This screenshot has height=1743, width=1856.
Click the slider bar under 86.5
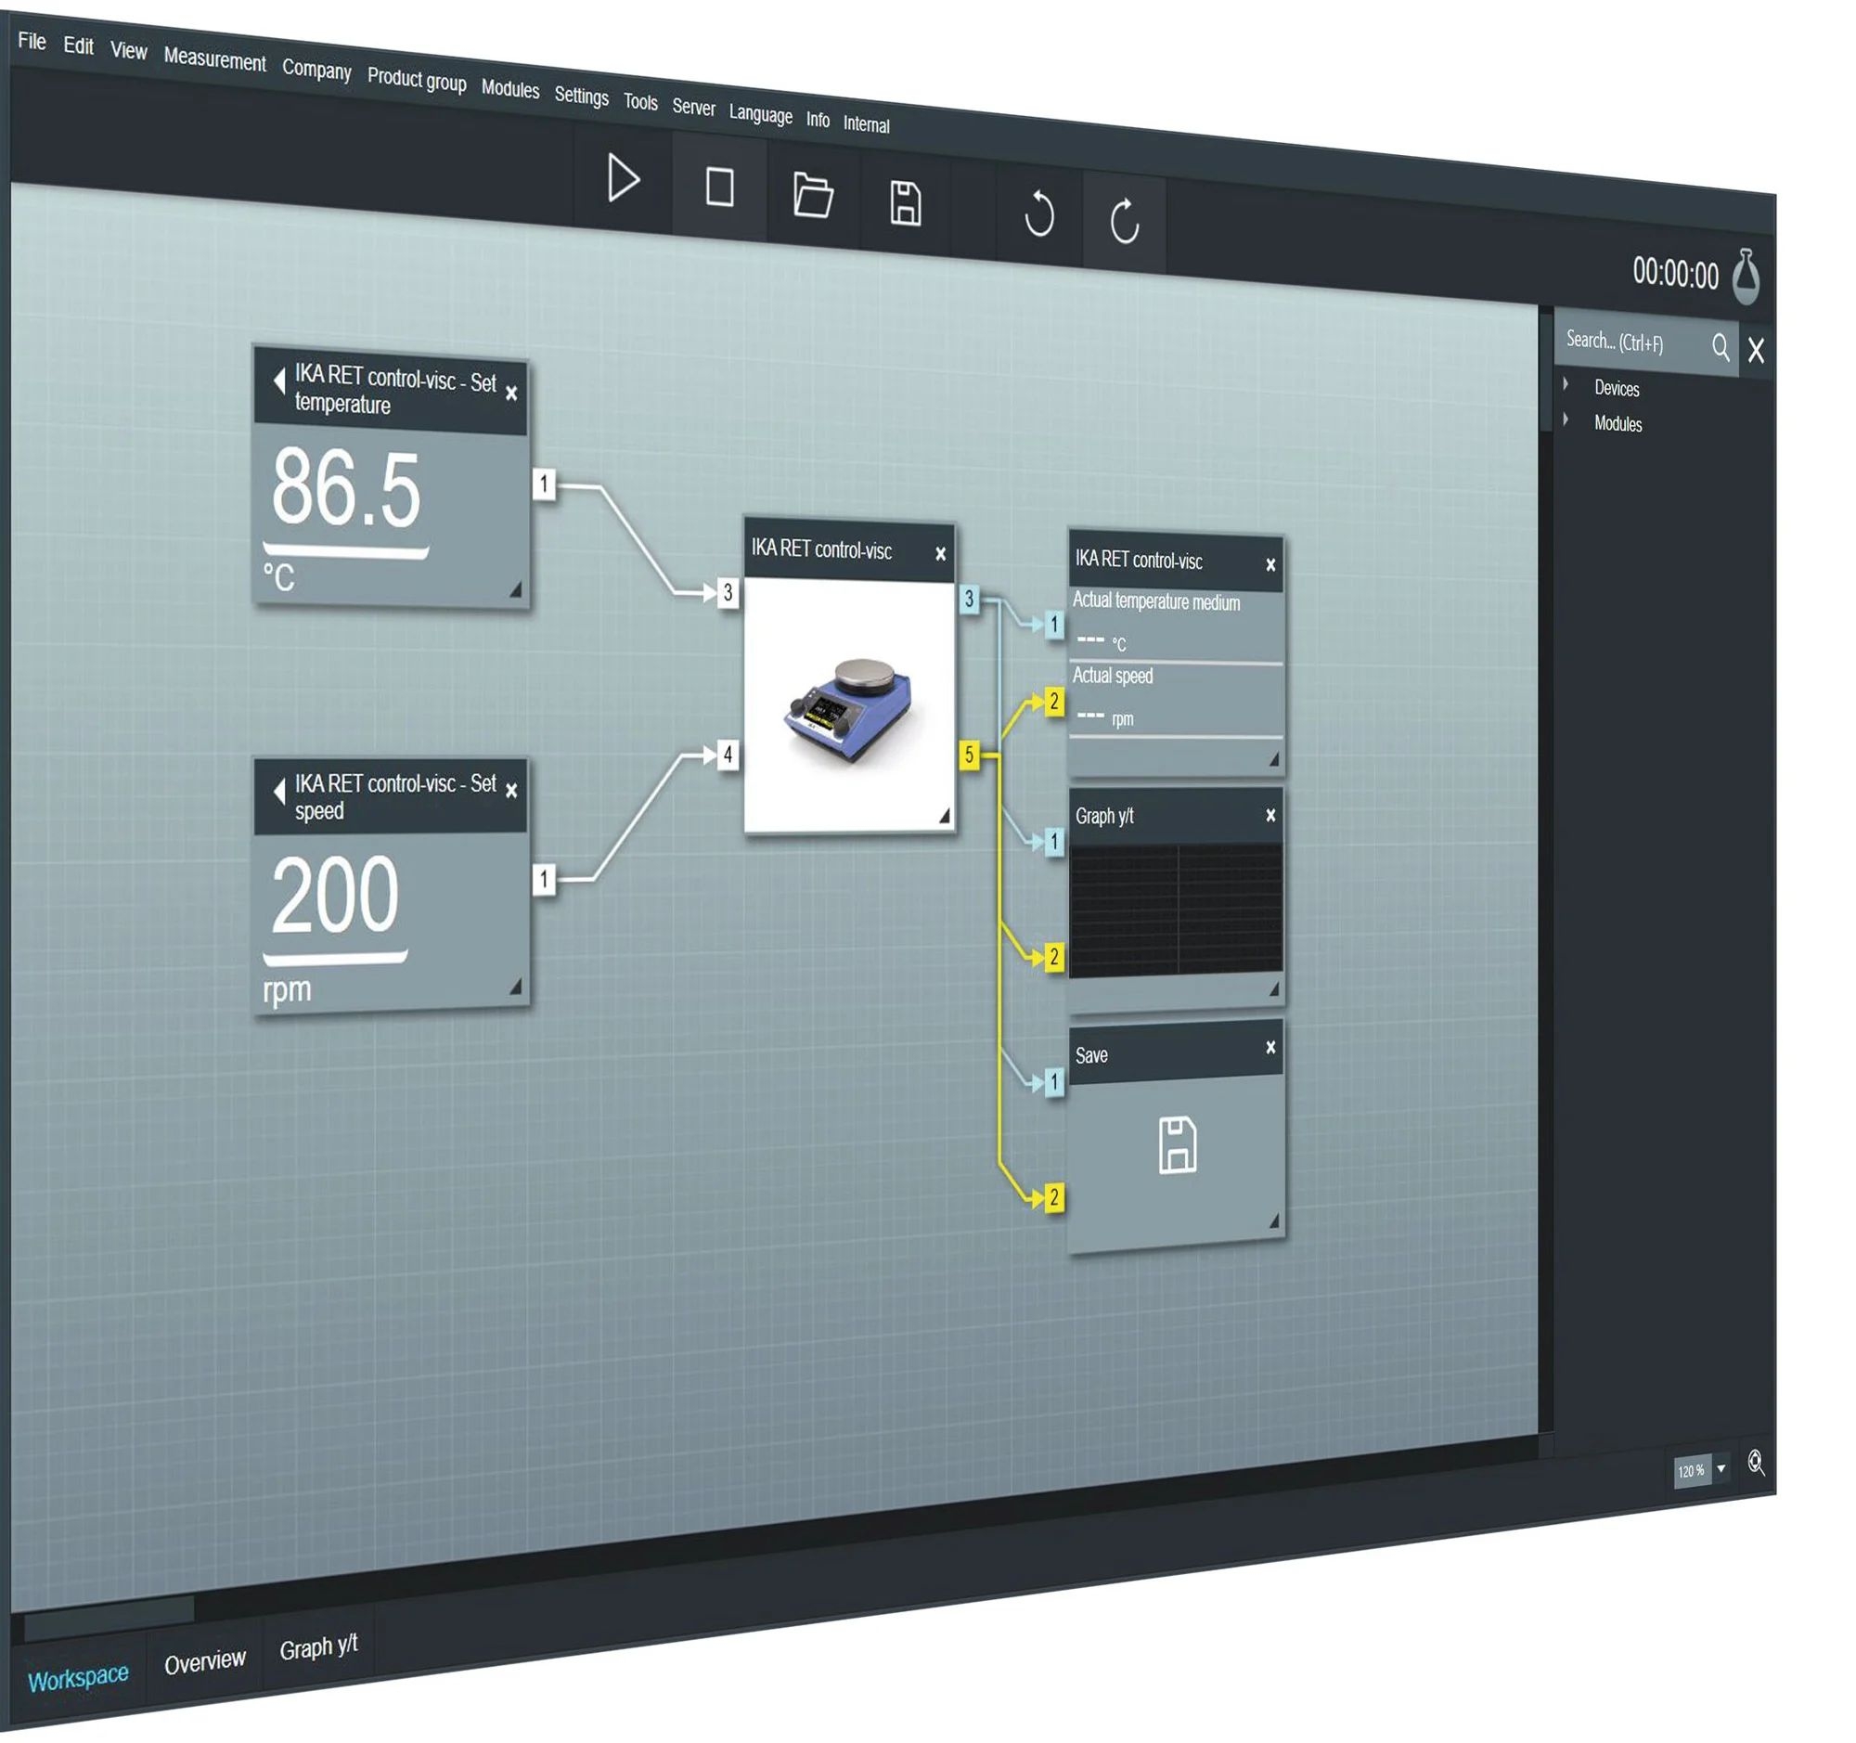[345, 550]
